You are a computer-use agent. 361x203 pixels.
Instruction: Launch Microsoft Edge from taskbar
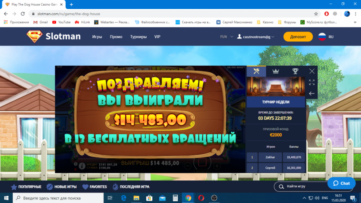point(123,198)
